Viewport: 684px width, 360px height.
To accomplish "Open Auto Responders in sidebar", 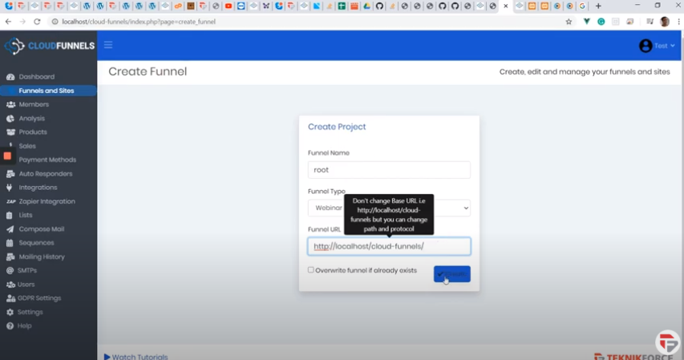I will 45,174.
